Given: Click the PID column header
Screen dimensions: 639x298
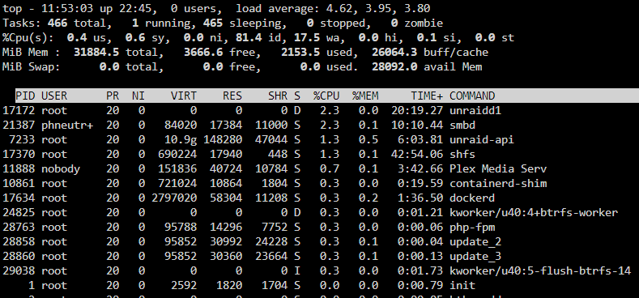Looking at the screenshot, I should pos(25,96).
